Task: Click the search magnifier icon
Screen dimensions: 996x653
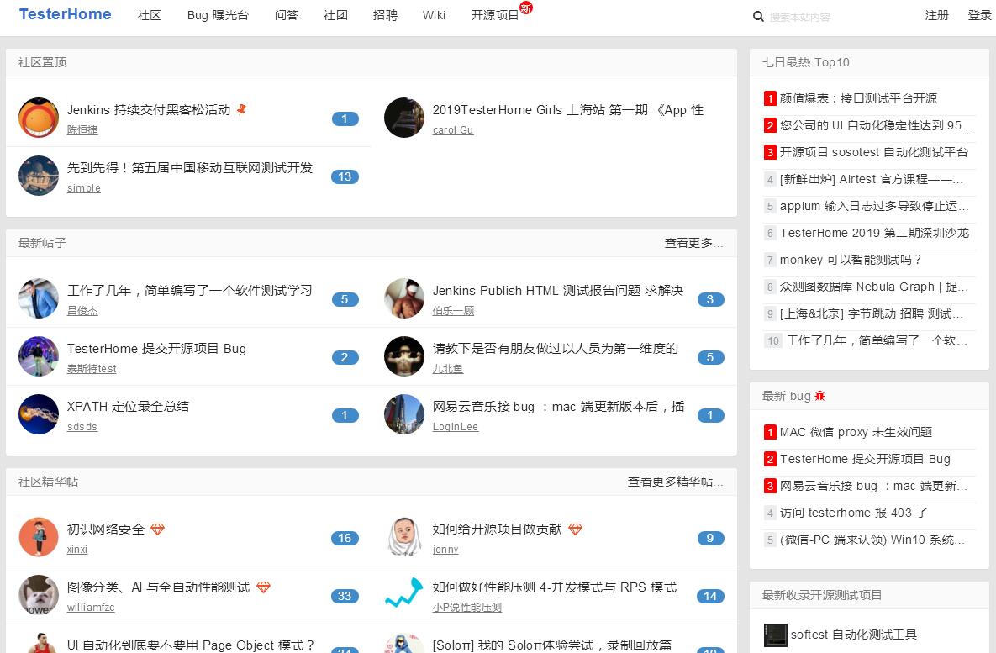Action: point(758,17)
